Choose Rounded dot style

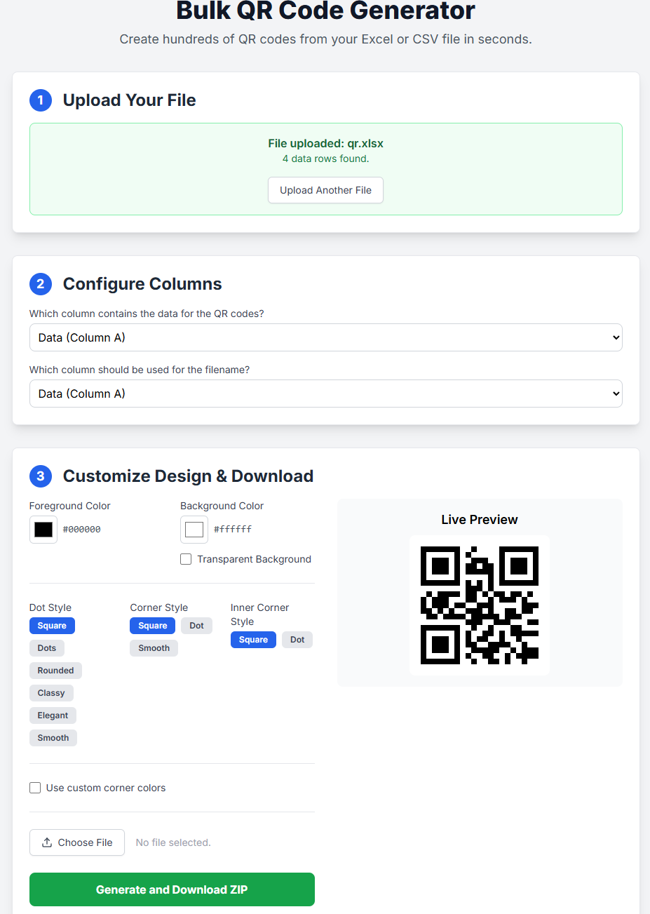[x=55, y=671]
